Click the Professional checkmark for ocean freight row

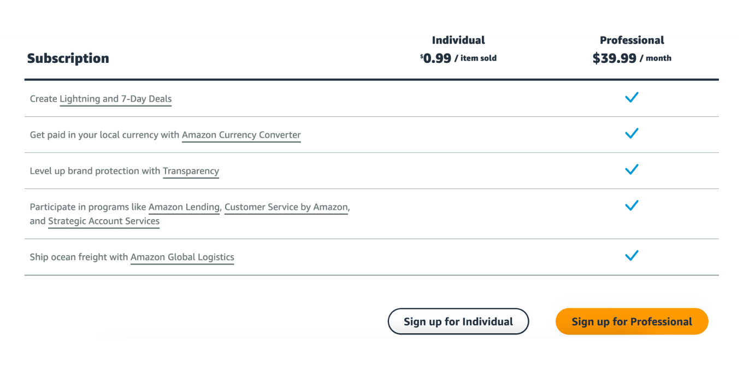point(632,256)
